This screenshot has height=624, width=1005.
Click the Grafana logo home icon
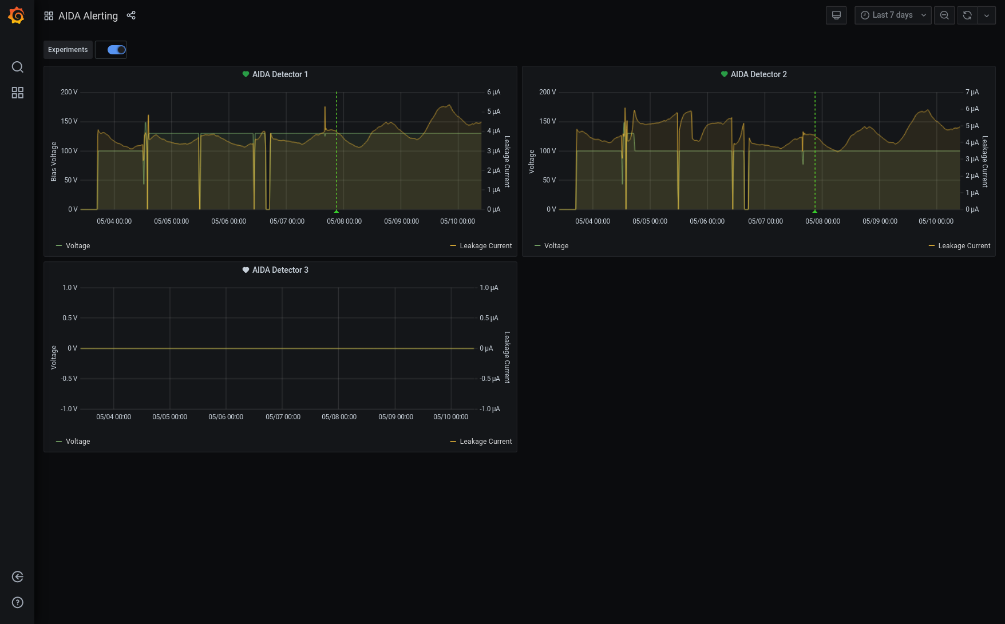click(17, 15)
